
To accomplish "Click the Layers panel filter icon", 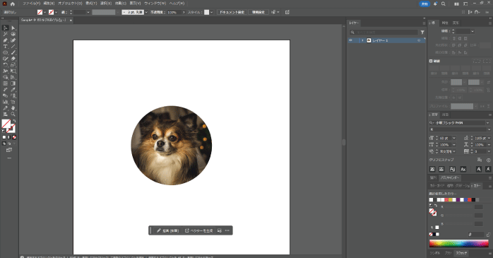I will click(422, 32).
